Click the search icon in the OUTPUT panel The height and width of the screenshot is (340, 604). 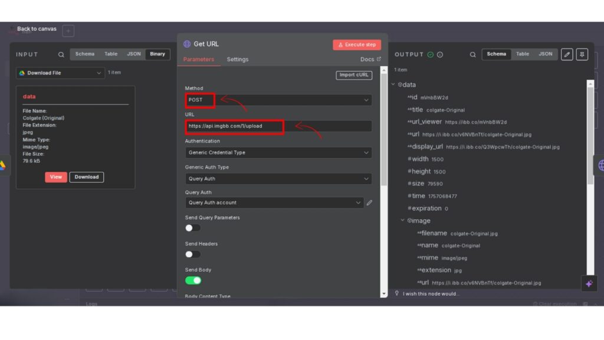point(472,54)
